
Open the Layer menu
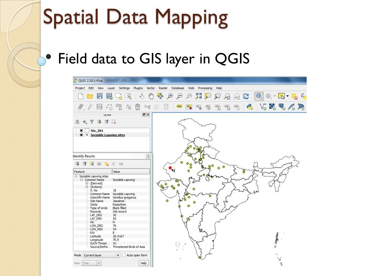tap(111, 88)
